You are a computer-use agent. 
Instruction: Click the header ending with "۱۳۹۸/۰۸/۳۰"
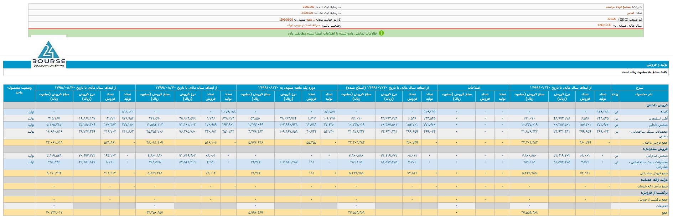tap(86, 87)
